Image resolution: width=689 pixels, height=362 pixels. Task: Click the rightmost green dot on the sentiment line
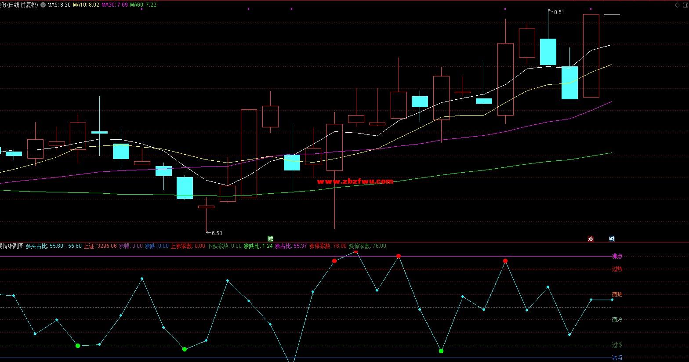point(441,351)
